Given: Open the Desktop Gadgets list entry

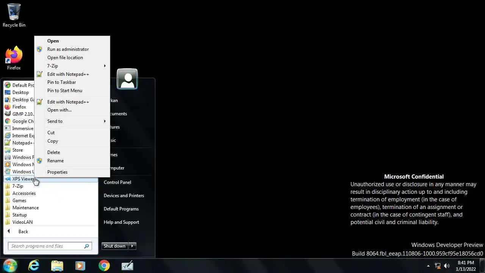Looking at the screenshot, I should (x=19, y=99).
